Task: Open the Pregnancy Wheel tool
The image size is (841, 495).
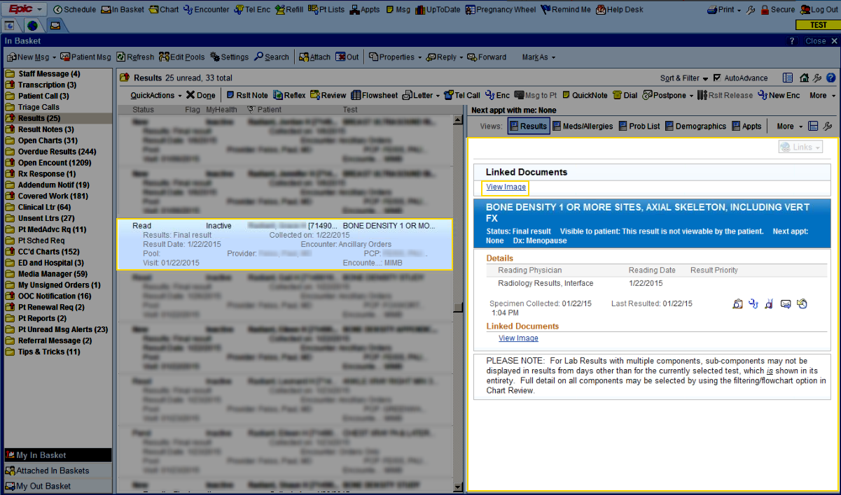Action: coord(500,10)
